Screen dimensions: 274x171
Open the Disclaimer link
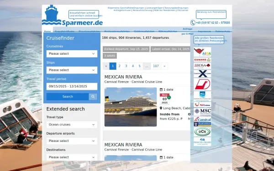(x=183, y=10)
